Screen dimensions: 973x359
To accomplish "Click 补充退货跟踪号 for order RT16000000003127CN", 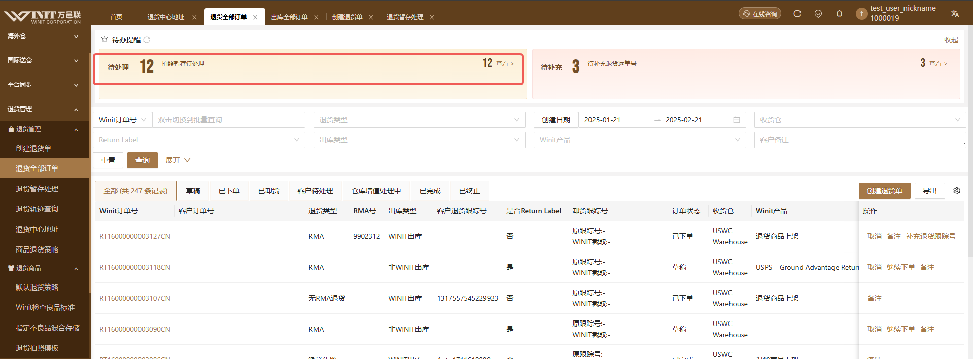I will tap(931, 236).
